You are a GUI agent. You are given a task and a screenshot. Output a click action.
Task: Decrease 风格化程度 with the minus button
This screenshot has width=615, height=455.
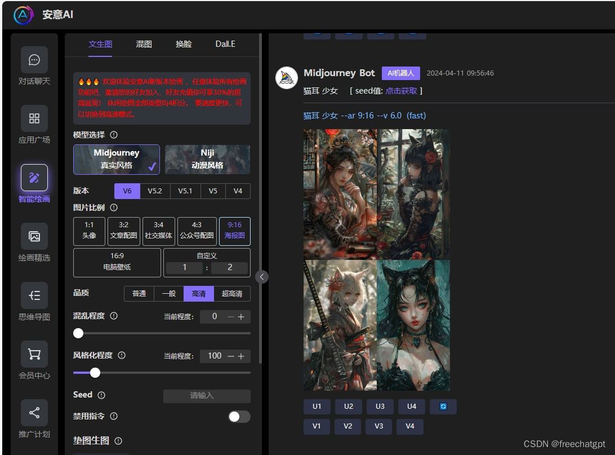[x=231, y=356]
